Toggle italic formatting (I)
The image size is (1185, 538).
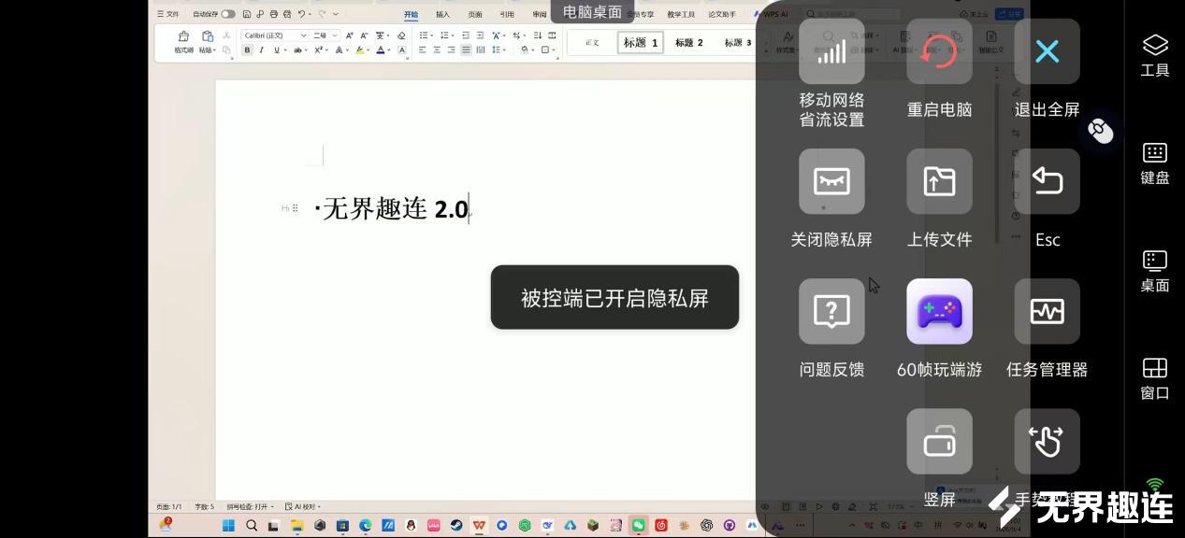click(261, 50)
